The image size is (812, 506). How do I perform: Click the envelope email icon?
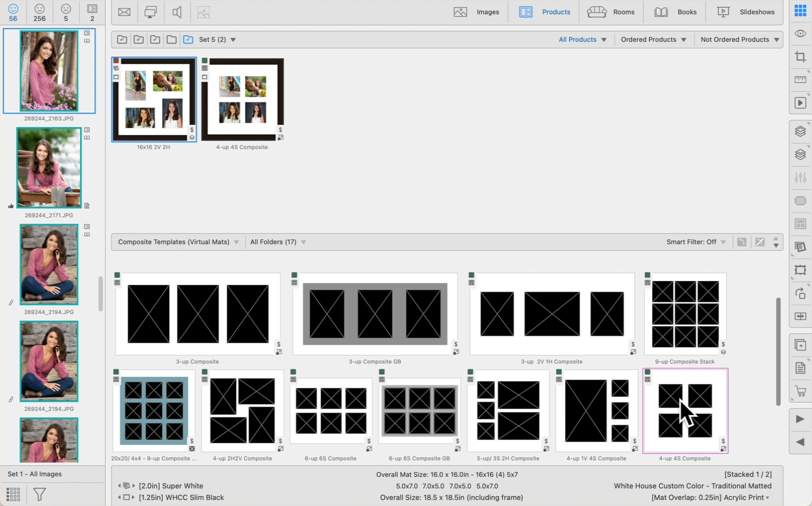pyautogui.click(x=124, y=12)
